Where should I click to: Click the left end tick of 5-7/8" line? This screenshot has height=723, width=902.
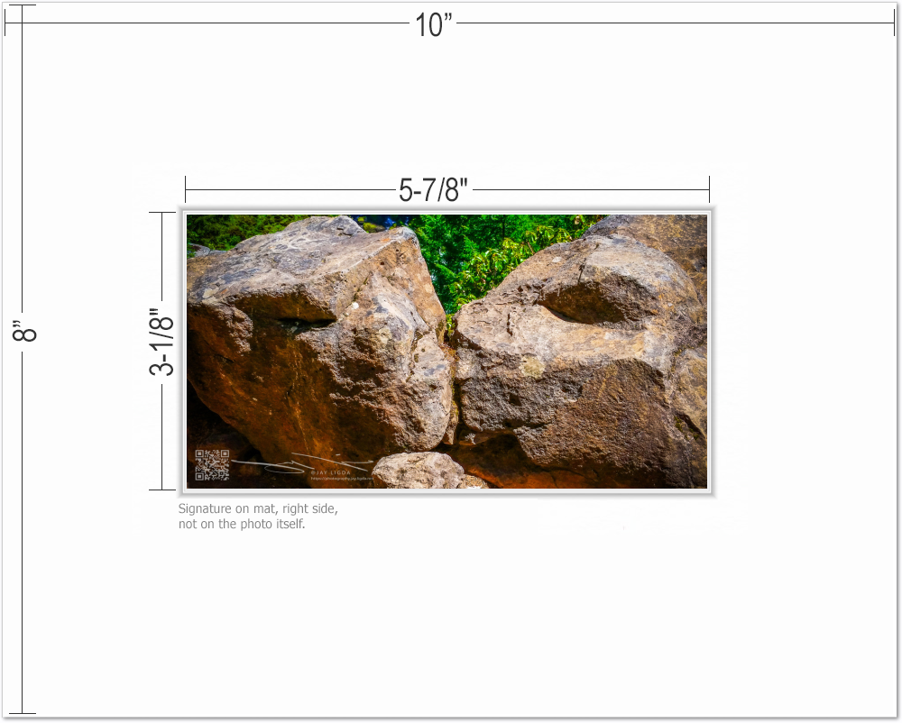[x=185, y=190]
